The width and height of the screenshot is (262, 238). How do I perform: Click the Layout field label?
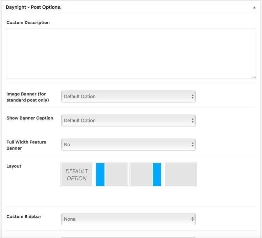14,166
